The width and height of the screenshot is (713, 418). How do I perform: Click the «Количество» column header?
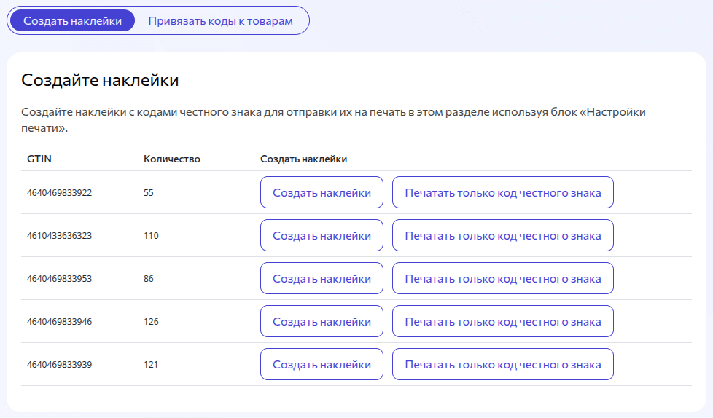(x=171, y=159)
